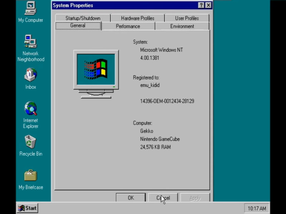Dismiss the dialog with Cancel
286x214 pixels.
(163, 198)
